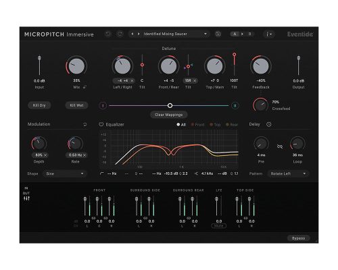
Task: Click the Feedback knob
Action: coord(261,66)
